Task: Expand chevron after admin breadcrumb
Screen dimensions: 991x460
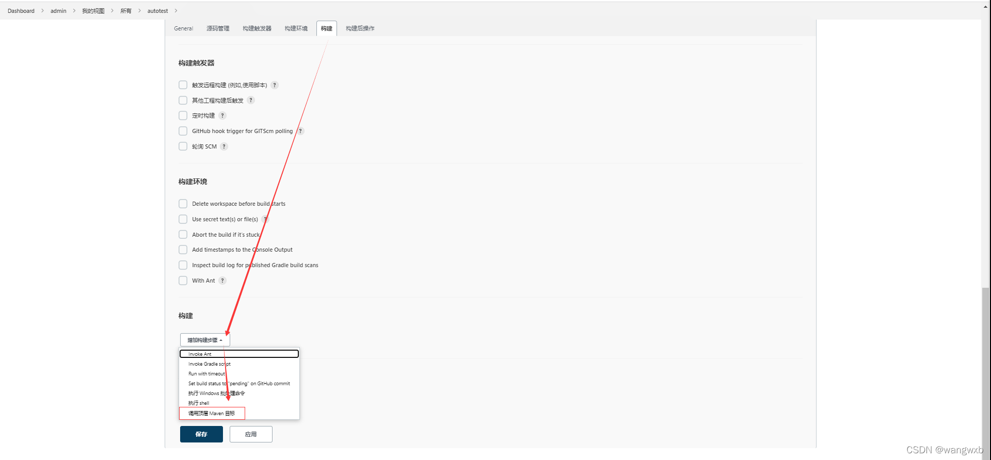Action: [74, 11]
